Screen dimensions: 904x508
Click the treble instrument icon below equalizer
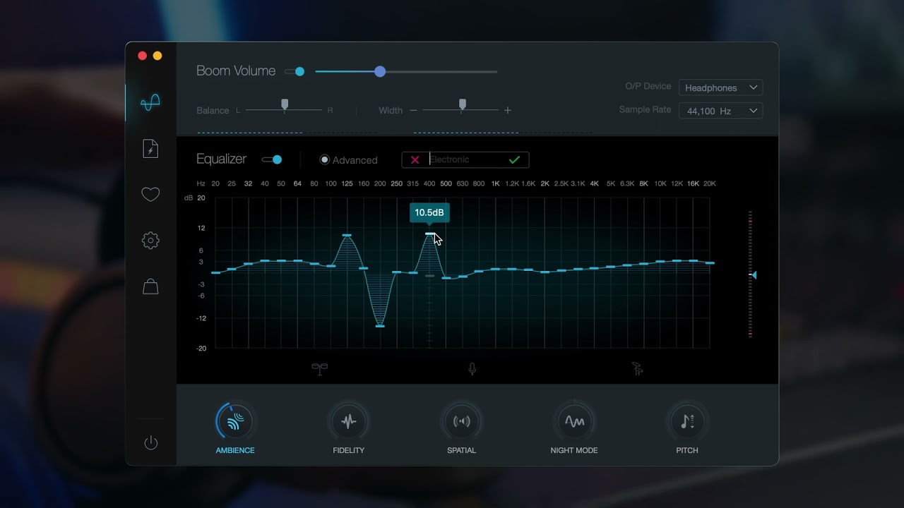[x=638, y=368]
